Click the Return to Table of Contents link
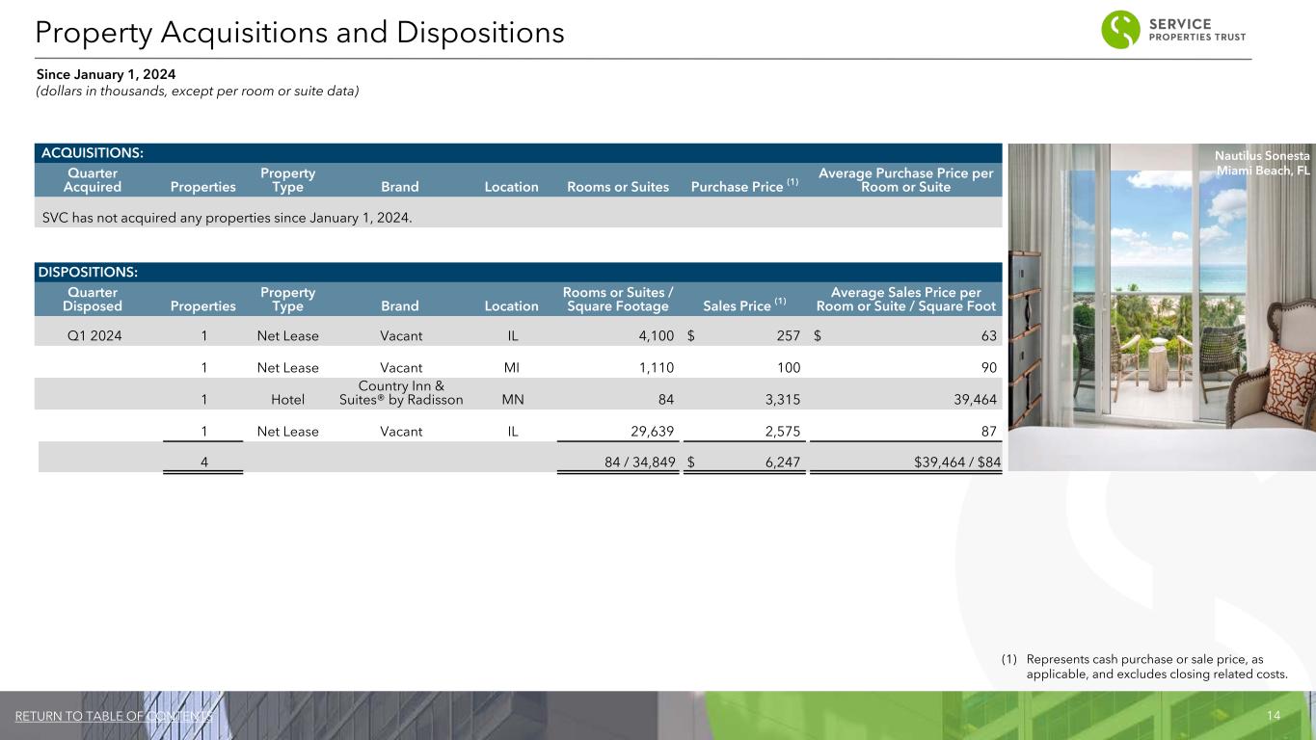Image resolution: width=1316 pixels, height=740 pixels. 114,716
